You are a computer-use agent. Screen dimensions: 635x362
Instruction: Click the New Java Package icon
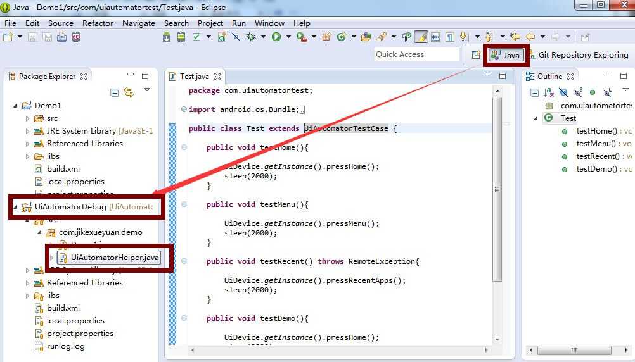coord(326,37)
